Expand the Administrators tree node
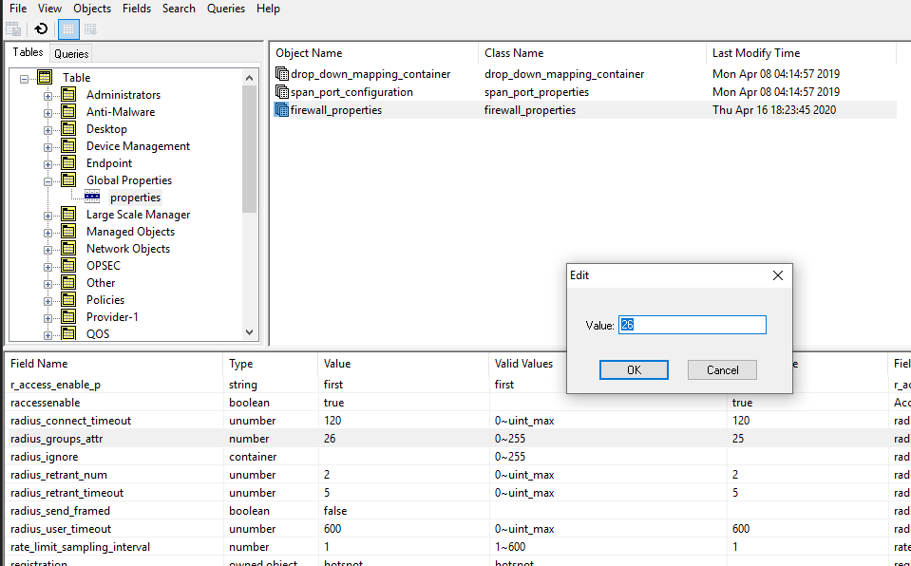Image resolution: width=911 pixels, height=566 pixels. coord(47,96)
